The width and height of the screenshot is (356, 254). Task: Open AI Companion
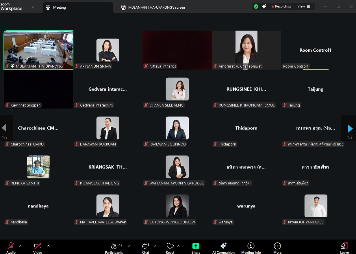pyautogui.click(x=223, y=247)
